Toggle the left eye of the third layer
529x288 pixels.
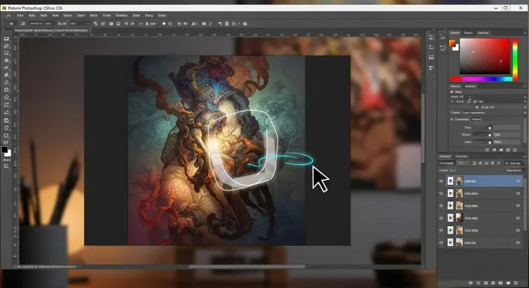[441, 206]
